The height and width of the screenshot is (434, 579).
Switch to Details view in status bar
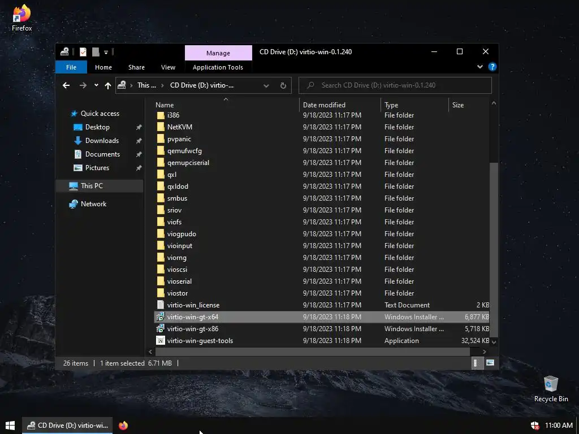tap(477, 363)
